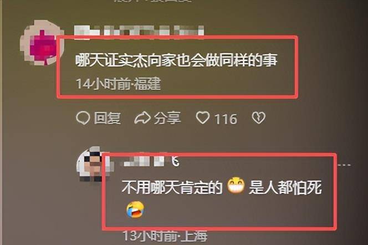Open the blurred username of the second replier
Image resolution: width=368 pixels, height=245 pixels.
151,161
